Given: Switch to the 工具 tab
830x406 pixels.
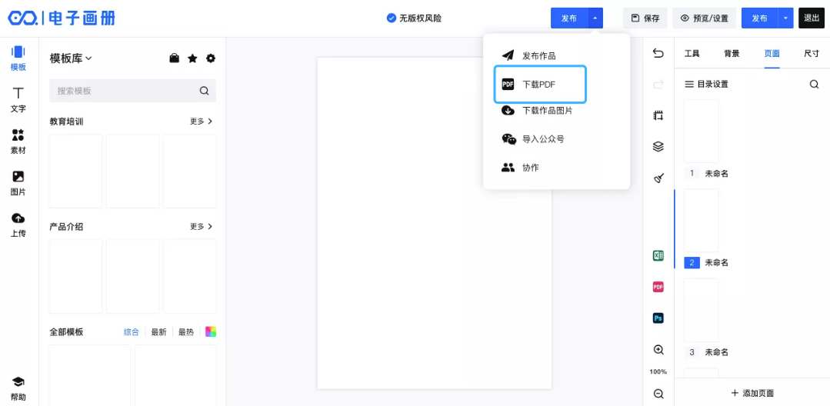Looking at the screenshot, I should click(x=692, y=53).
